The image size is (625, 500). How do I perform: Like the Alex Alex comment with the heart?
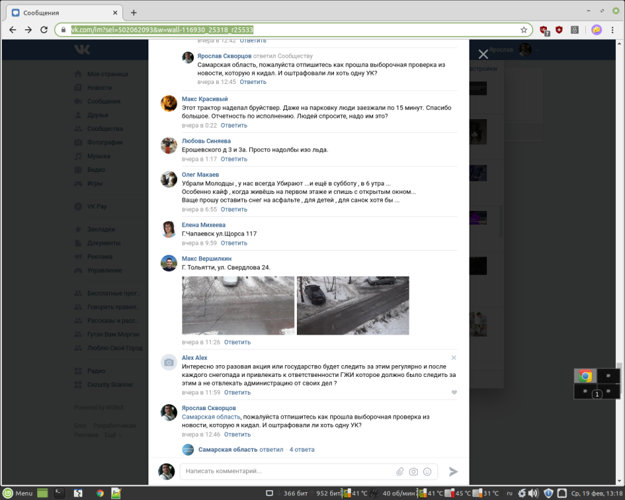click(454, 393)
